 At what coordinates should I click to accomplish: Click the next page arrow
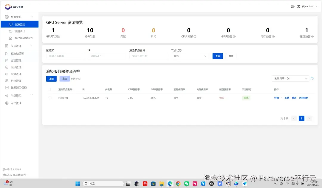(x=309, y=118)
